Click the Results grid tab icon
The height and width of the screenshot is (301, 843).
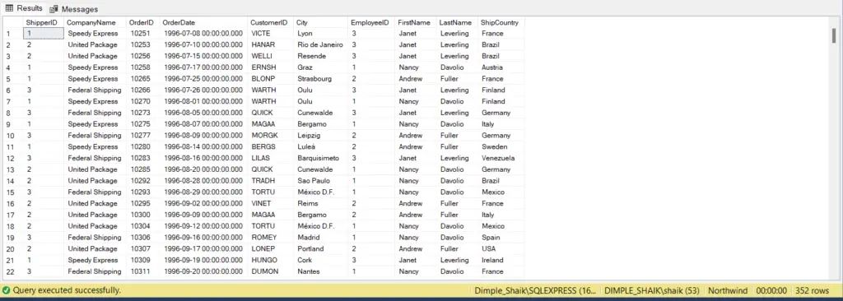pyautogui.click(x=9, y=8)
